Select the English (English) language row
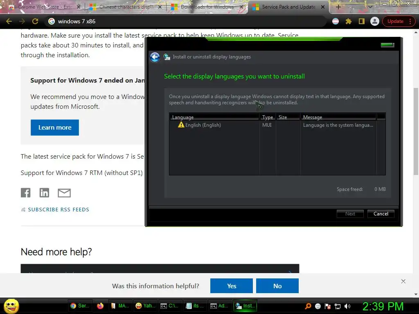The height and width of the screenshot is (314, 419). pyautogui.click(x=273, y=125)
